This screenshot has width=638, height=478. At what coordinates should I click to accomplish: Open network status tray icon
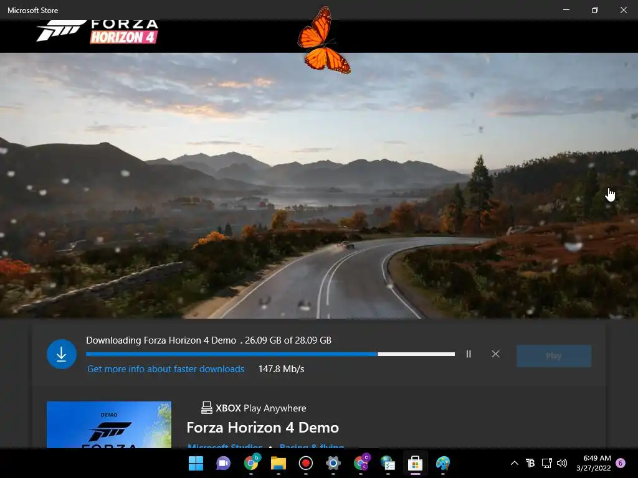(x=546, y=463)
